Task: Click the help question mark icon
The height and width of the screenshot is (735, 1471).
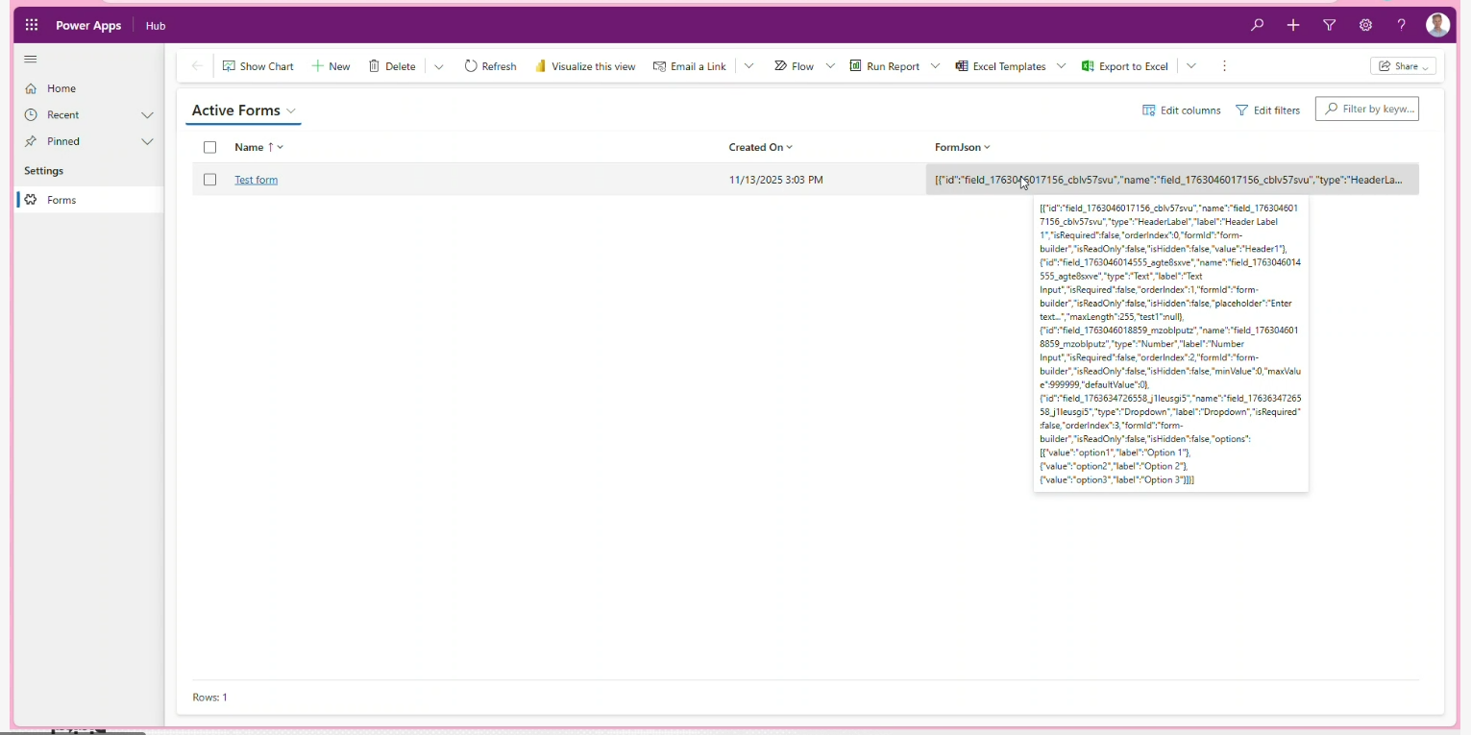Action: [1402, 26]
